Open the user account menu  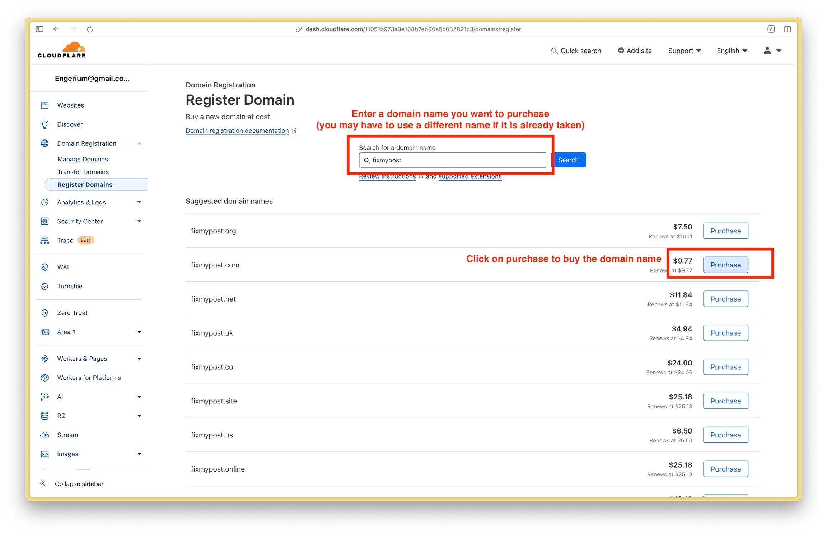[x=772, y=51]
